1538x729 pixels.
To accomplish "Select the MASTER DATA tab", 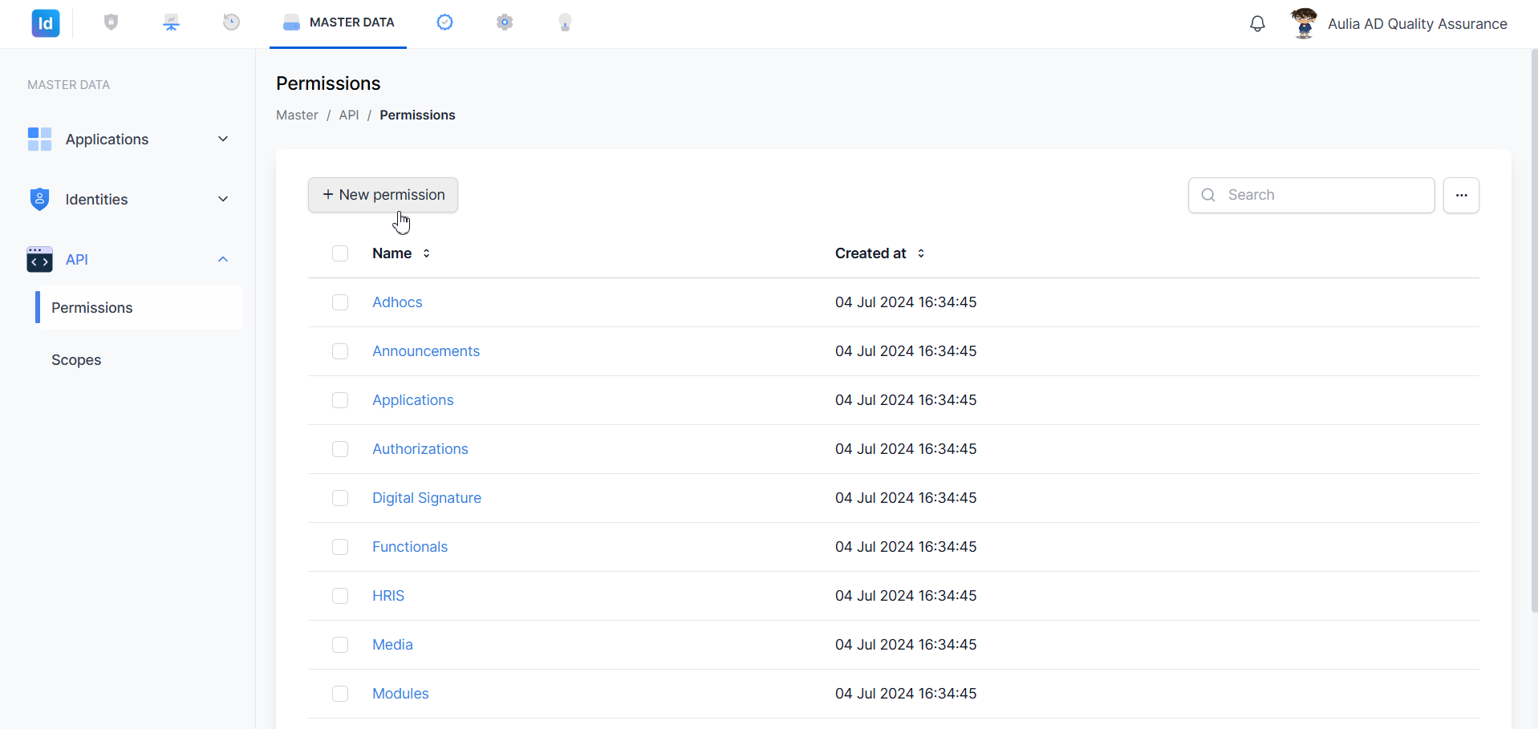I will 338,22.
